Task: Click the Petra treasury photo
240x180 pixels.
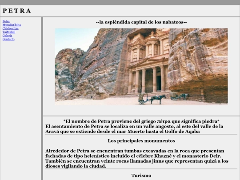Action: coord(141,67)
